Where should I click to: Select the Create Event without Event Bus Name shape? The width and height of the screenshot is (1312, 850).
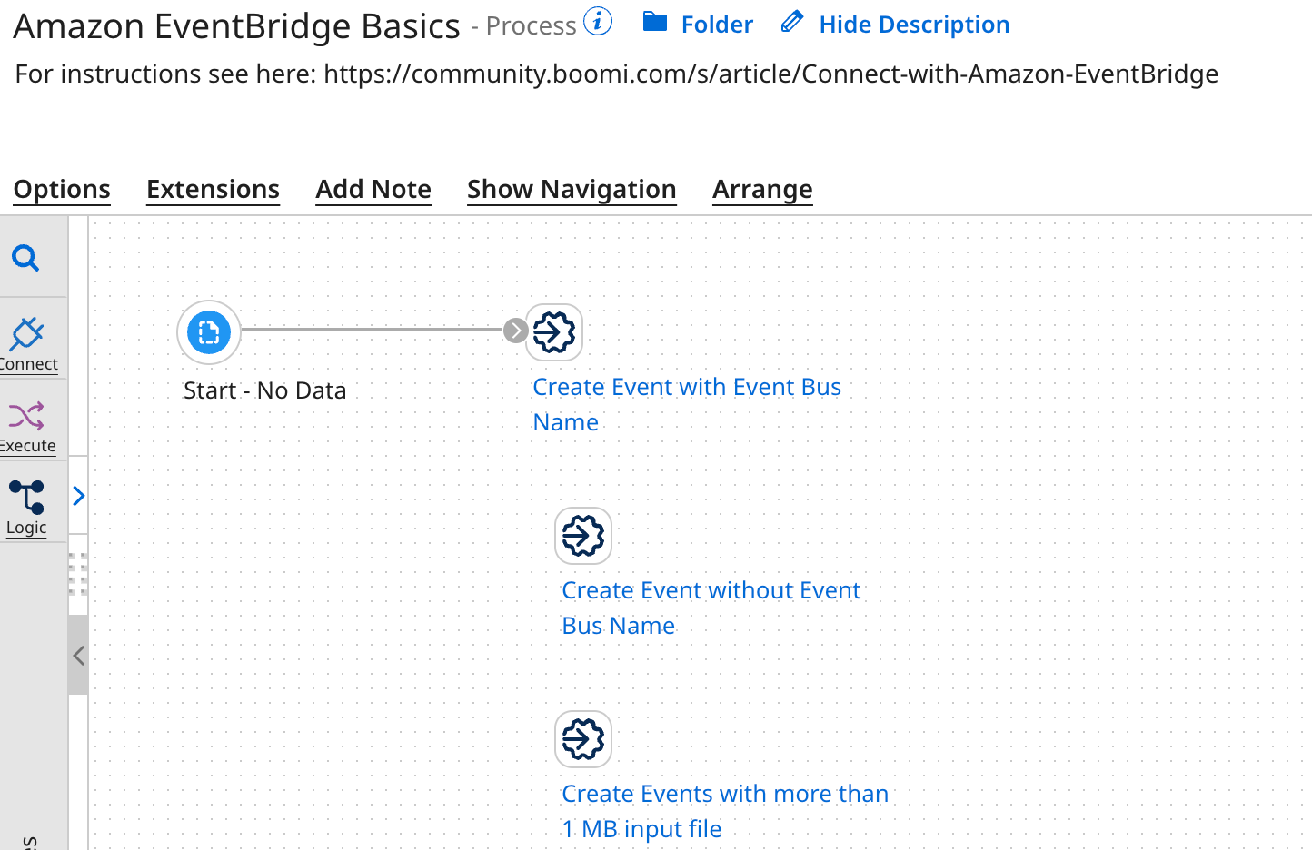[x=582, y=536]
